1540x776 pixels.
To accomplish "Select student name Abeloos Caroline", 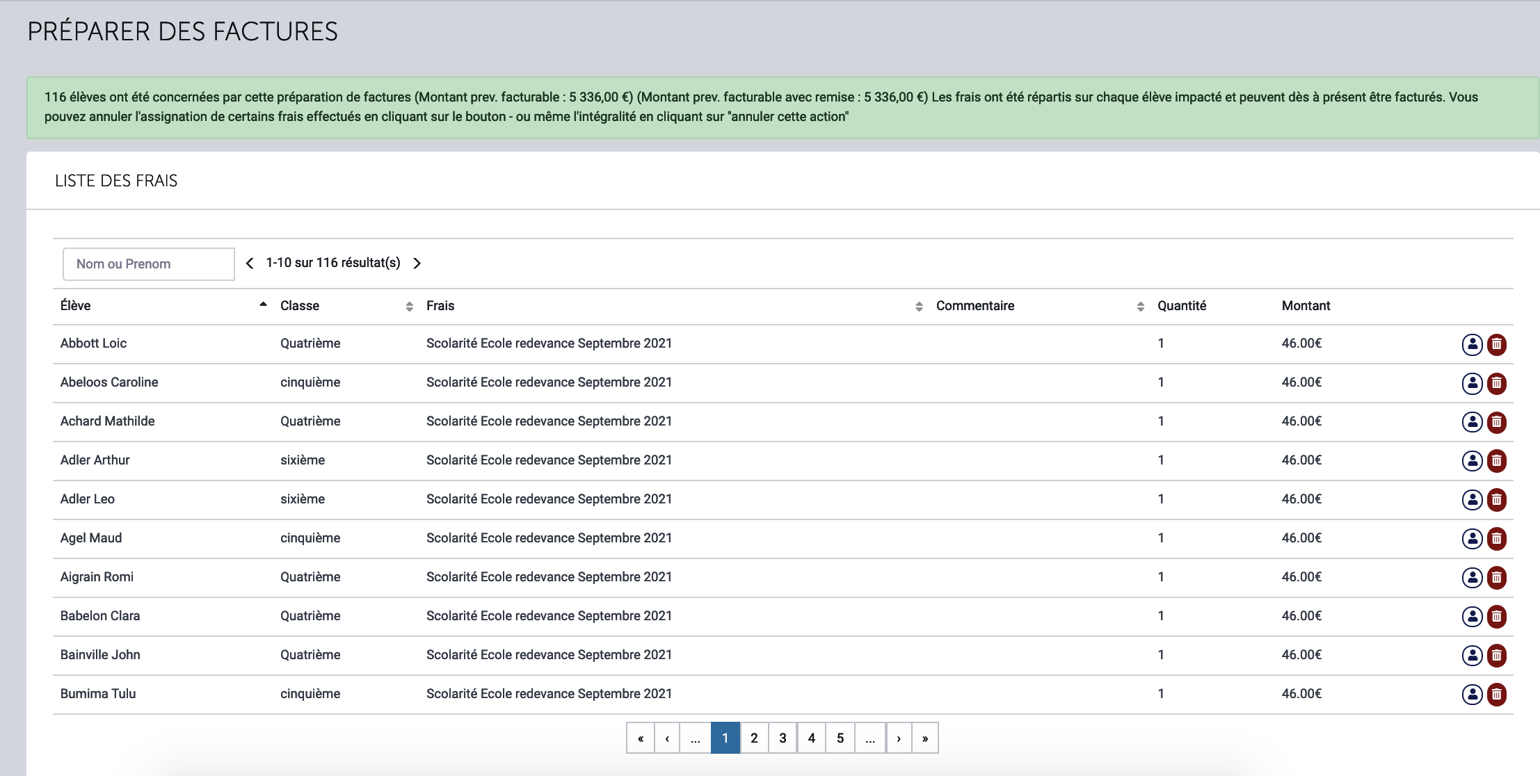I will click(x=109, y=382).
